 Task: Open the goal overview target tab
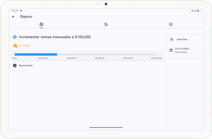[x=41, y=24]
